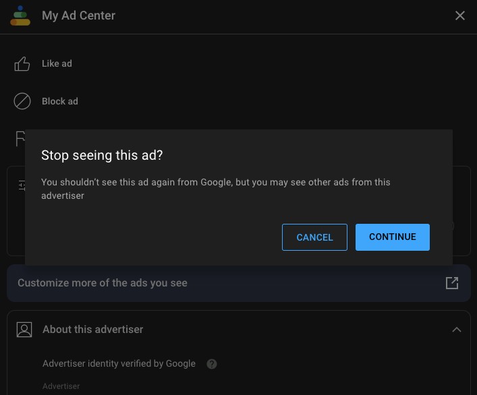Click the Block ad circle-slash icon
Image resolution: width=477 pixels, height=395 pixels.
click(22, 101)
